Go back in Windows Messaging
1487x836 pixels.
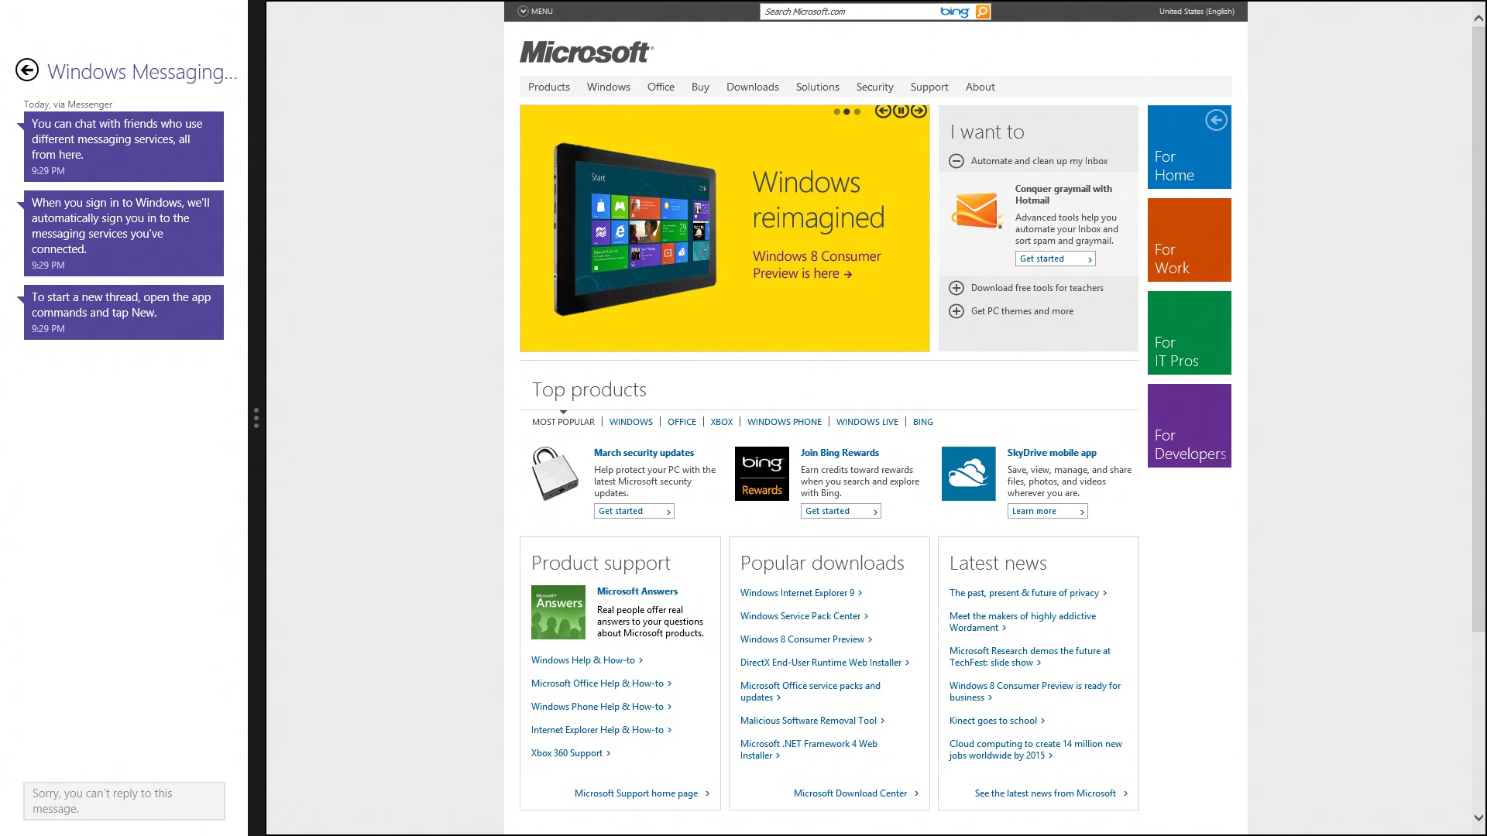coord(27,70)
